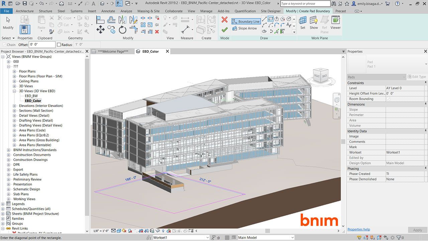Finish edit mode with the green checkmark
Screen dimensions: 428x241
pyautogui.click(x=225, y=29)
